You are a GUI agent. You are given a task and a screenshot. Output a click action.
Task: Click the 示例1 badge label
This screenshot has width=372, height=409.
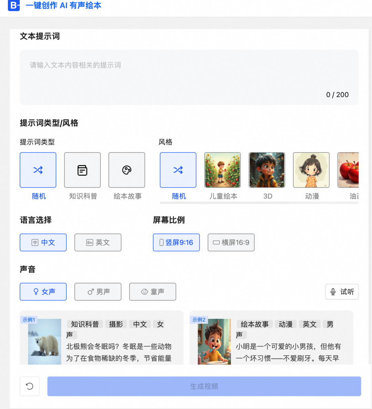pyautogui.click(x=29, y=320)
